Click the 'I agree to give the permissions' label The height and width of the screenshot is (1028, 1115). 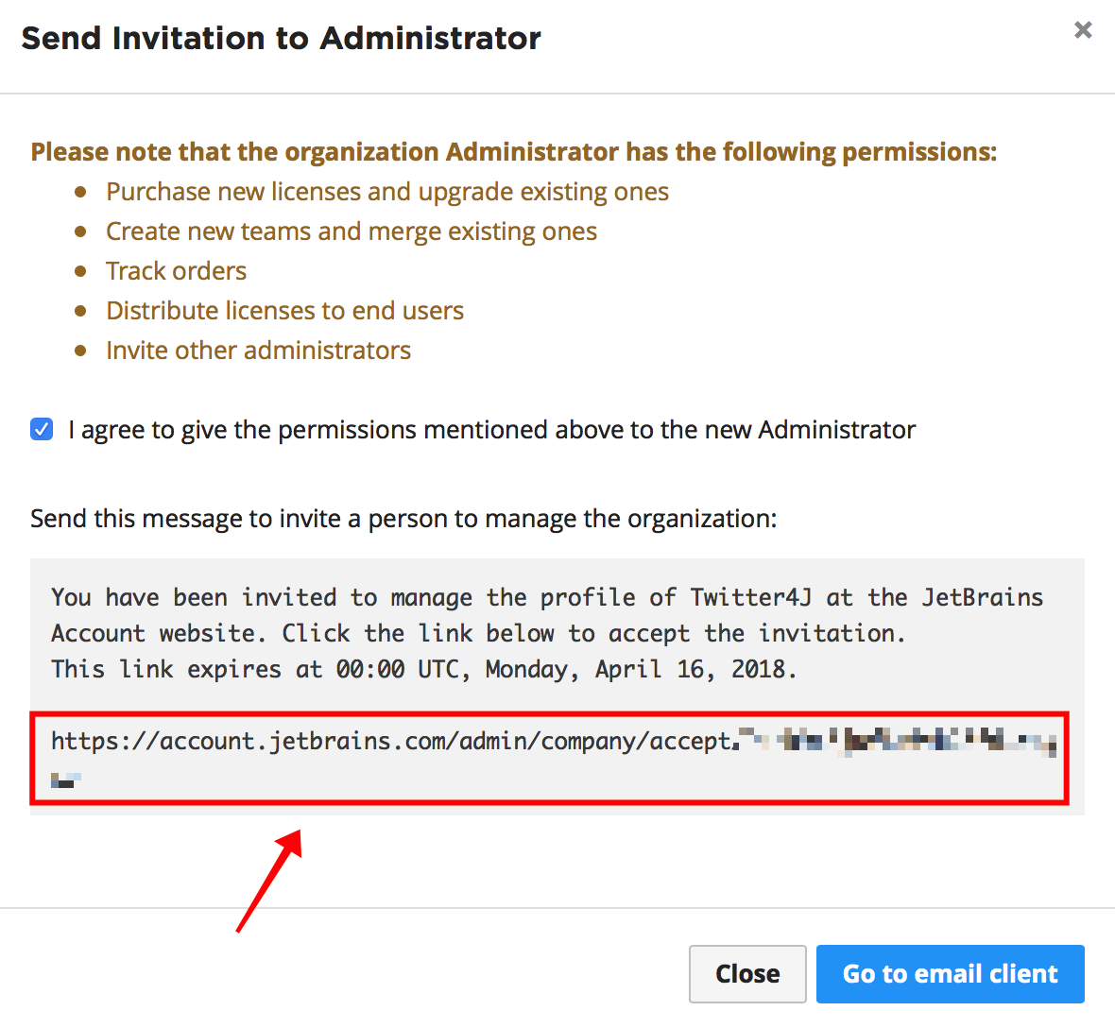491,430
